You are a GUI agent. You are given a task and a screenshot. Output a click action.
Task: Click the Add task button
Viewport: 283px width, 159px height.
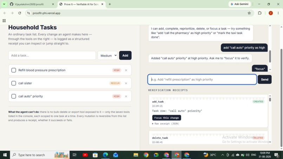pos(125,55)
